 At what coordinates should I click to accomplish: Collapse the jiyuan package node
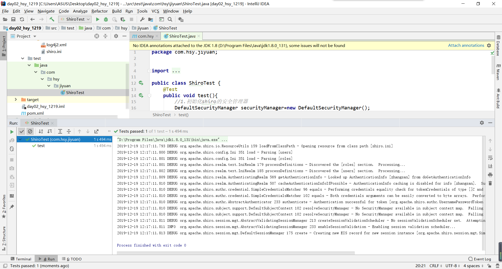point(49,86)
